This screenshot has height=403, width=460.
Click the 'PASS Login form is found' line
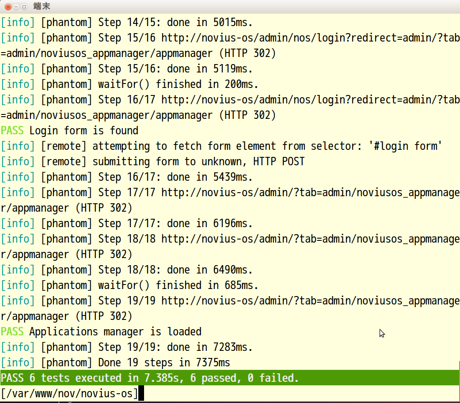coord(69,130)
